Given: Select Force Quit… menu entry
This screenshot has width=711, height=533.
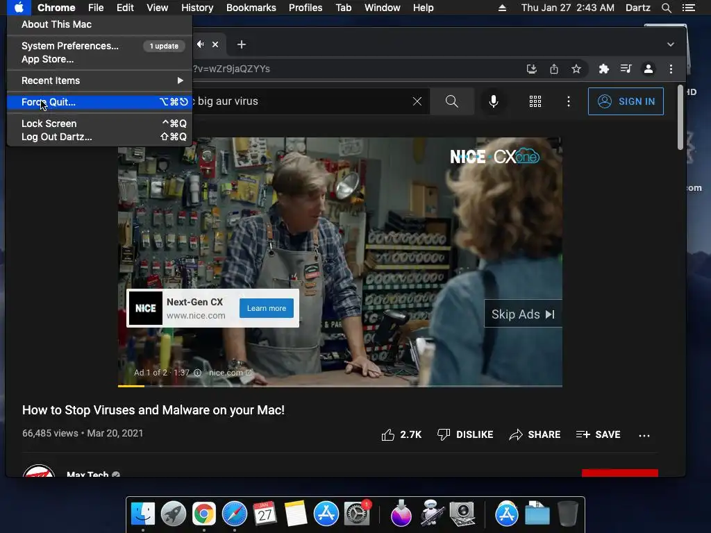Looking at the screenshot, I should click(99, 102).
